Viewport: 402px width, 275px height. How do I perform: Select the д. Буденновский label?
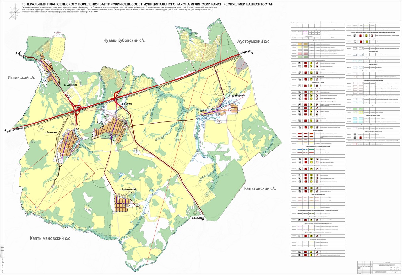pyautogui.click(x=128, y=190)
